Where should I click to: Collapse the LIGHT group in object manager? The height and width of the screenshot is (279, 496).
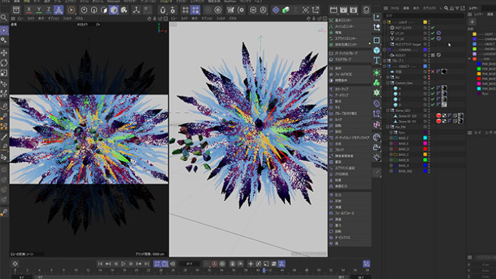(x=384, y=22)
